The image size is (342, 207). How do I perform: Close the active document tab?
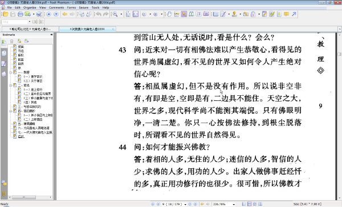pos(113,29)
